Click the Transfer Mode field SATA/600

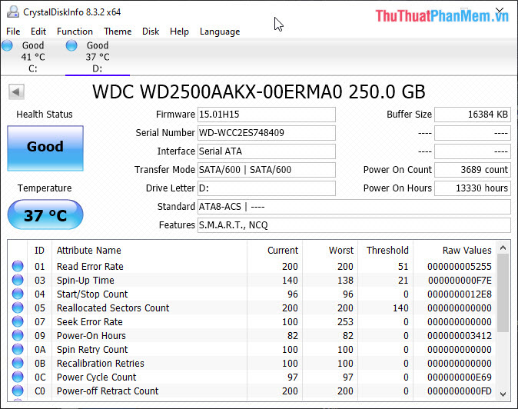coord(267,170)
